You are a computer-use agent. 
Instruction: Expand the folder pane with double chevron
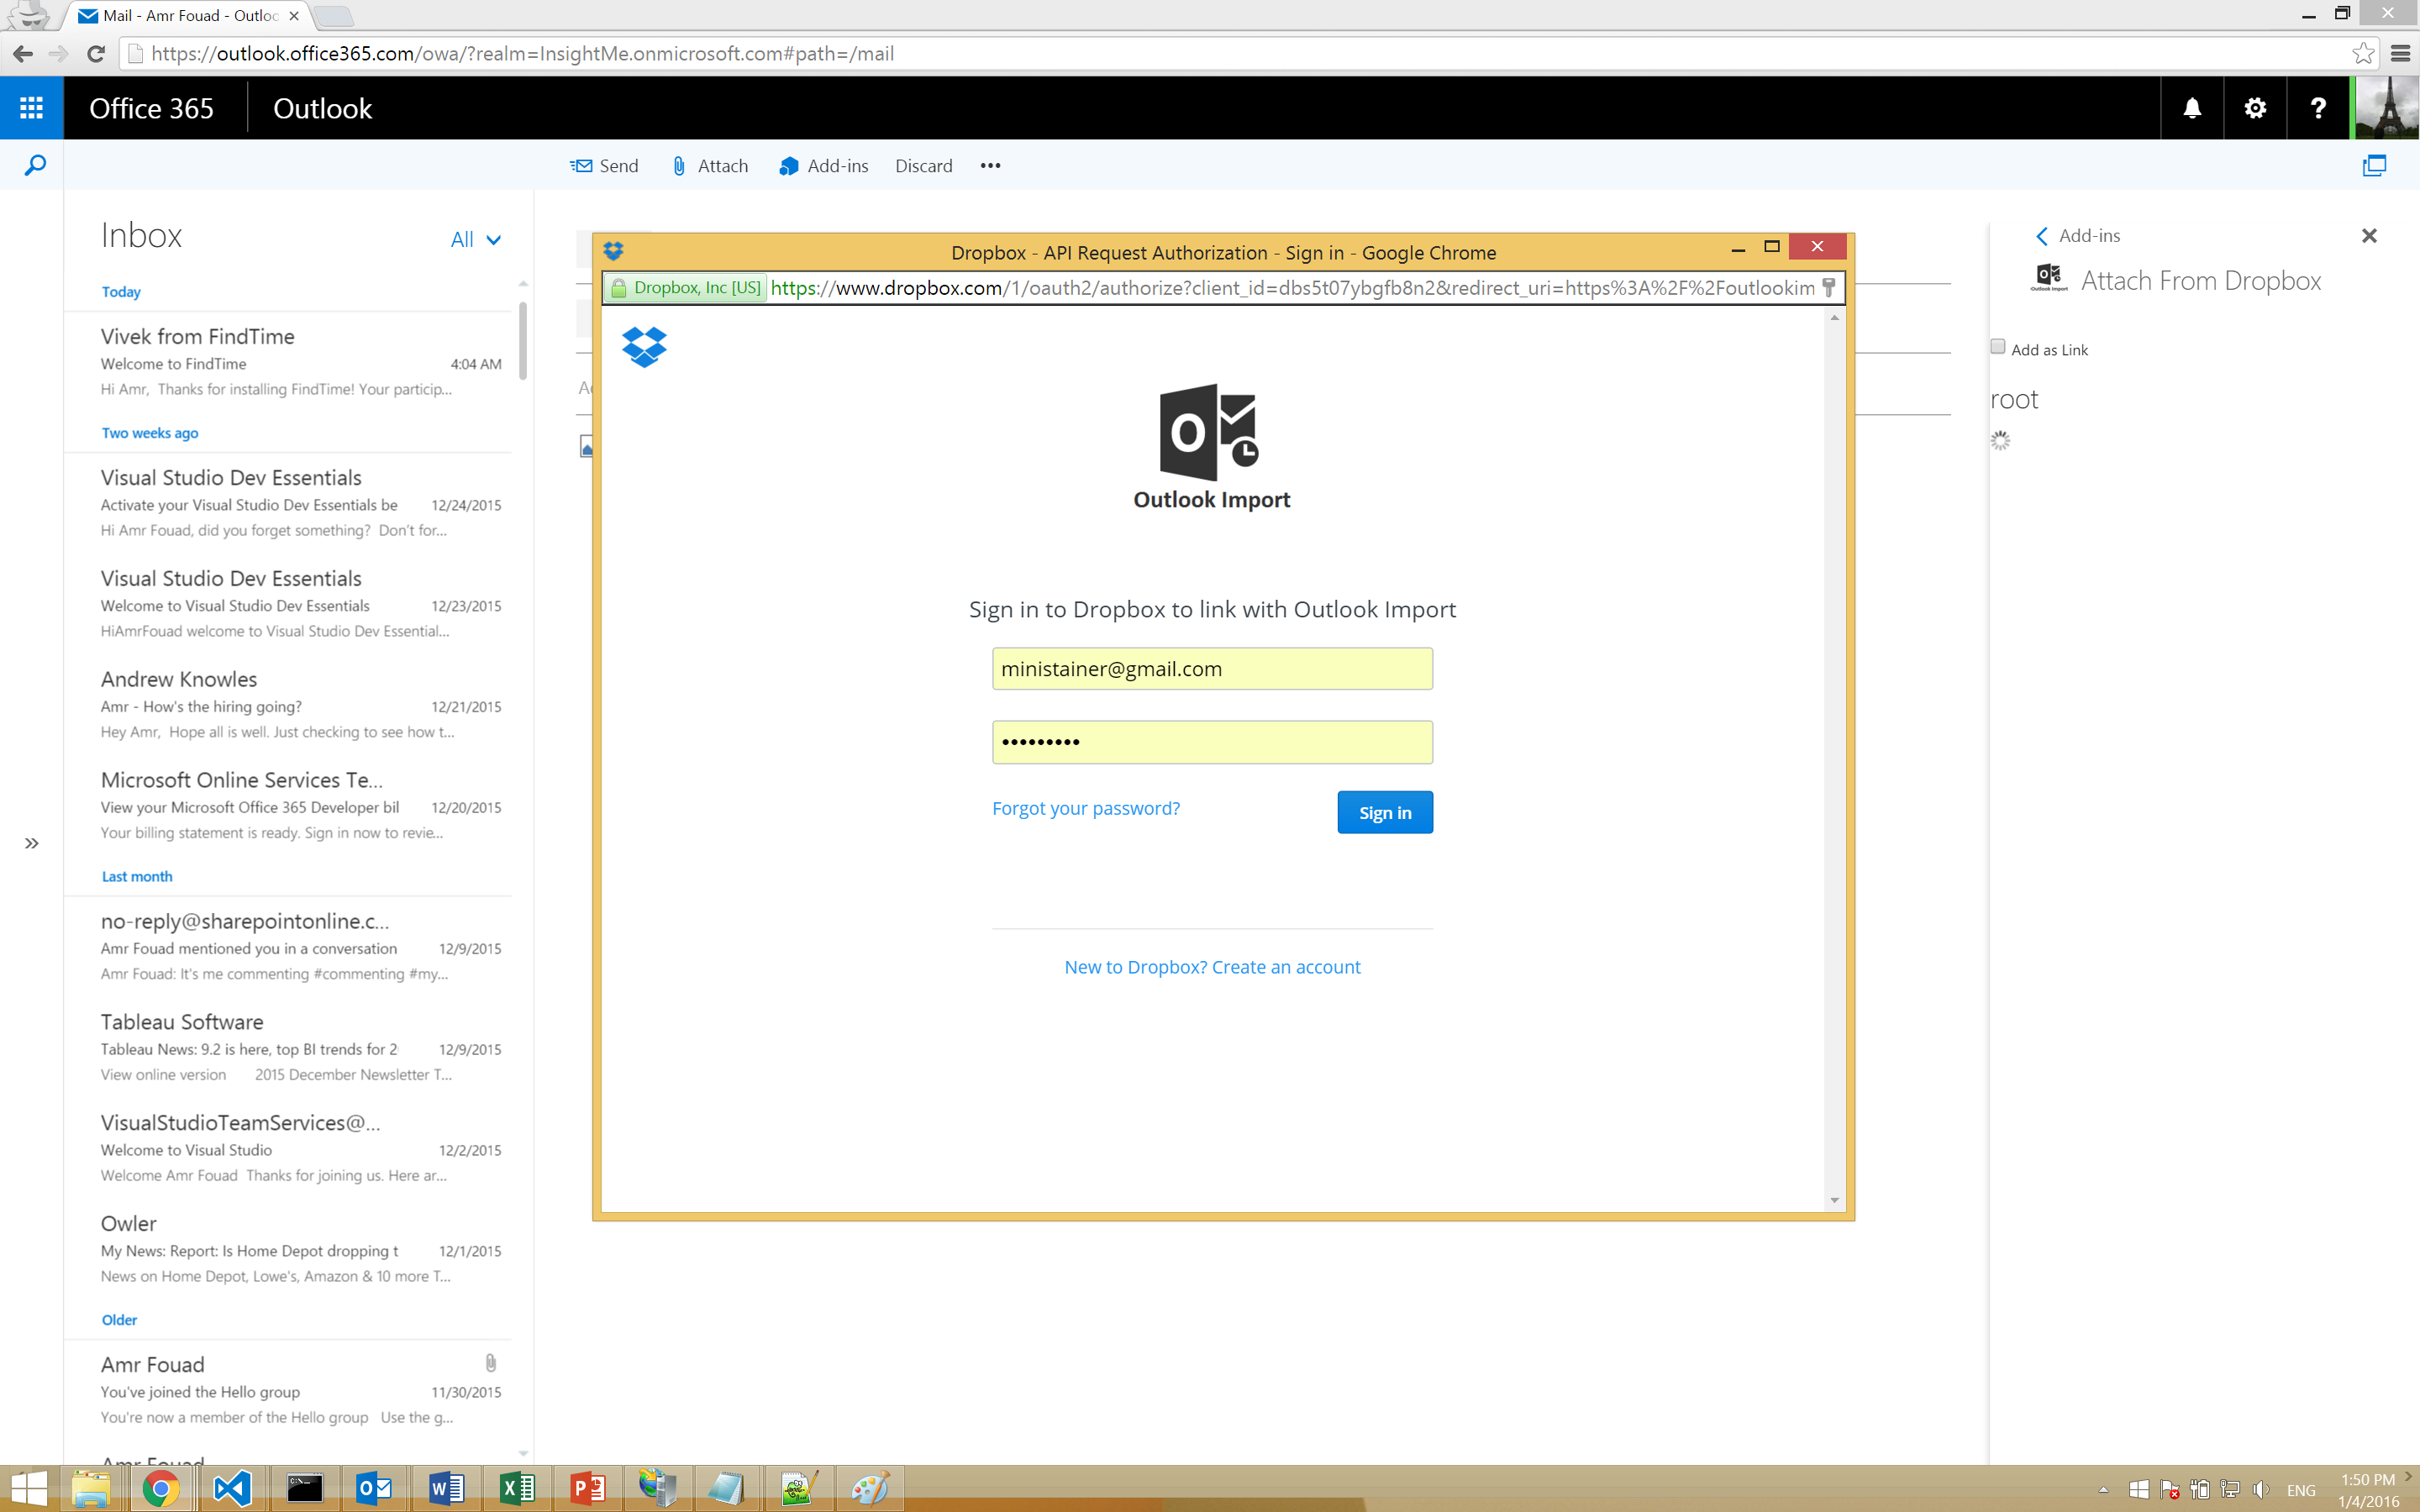click(32, 843)
